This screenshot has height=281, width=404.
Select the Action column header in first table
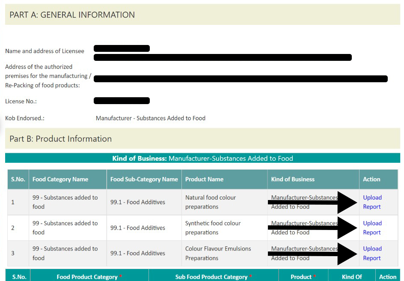[378, 179]
